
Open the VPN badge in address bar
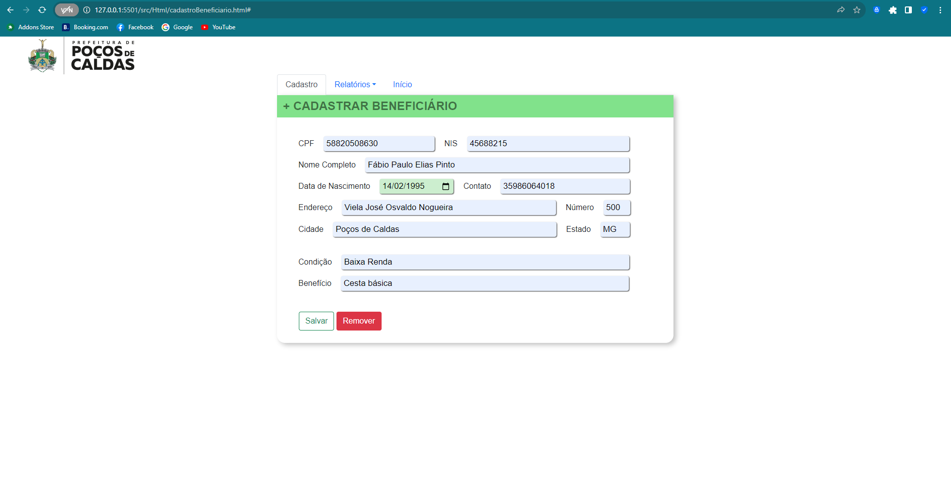pos(67,10)
